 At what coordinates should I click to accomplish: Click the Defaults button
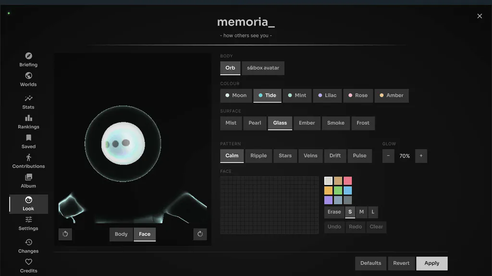click(370, 263)
